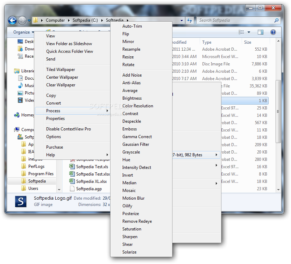Select Libraries icon in navigation pane
This screenshot has height=264, width=291.
(17, 71)
